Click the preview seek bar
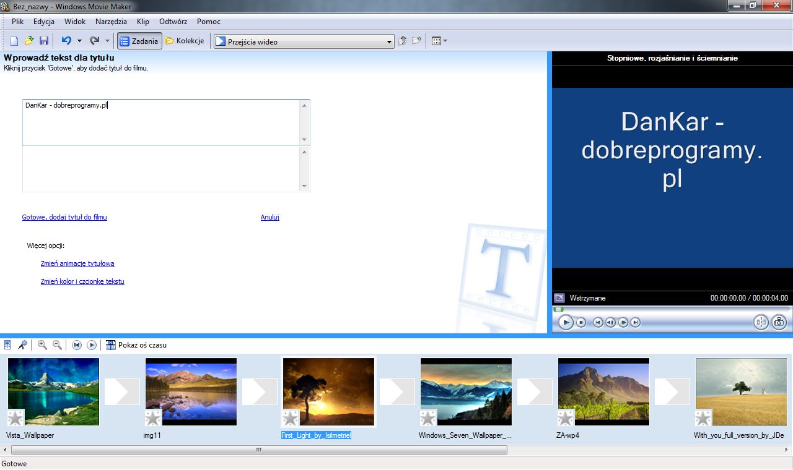The width and height of the screenshot is (793, 470). click(x=672, y=309)
